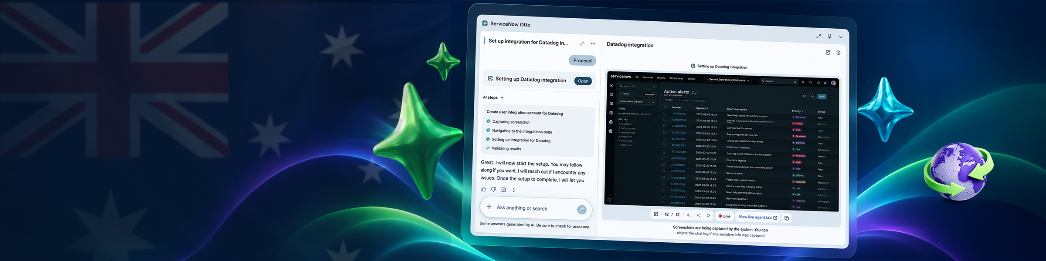Open the three-dots menu beside conversation title
1046x261 pixels.
593,44
